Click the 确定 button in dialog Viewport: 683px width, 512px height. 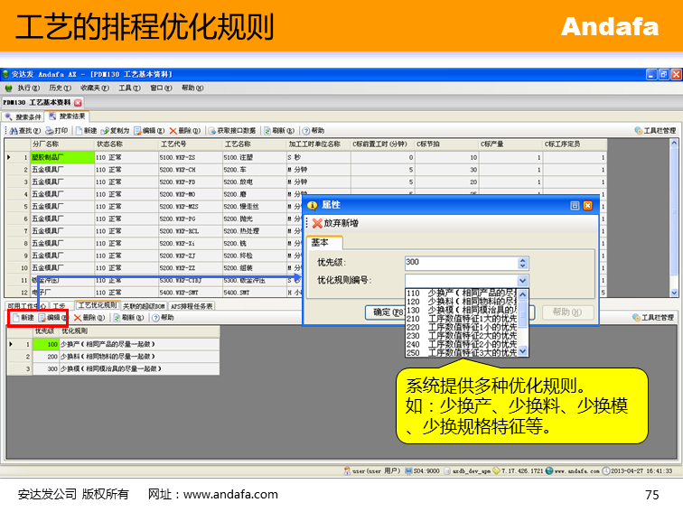coord(383,312)
